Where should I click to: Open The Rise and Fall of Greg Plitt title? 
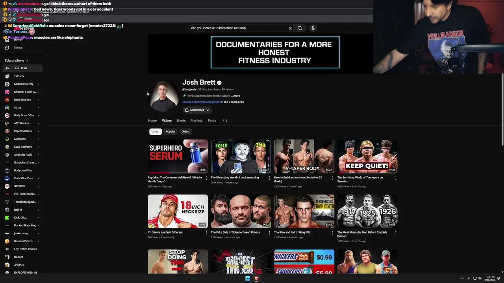[x=292, y=233]
